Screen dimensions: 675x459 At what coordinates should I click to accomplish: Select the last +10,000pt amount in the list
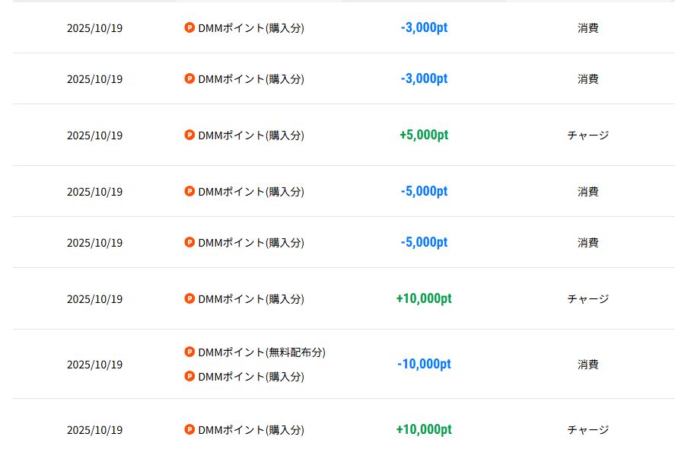pyautogui.click(x=423, y=429)
